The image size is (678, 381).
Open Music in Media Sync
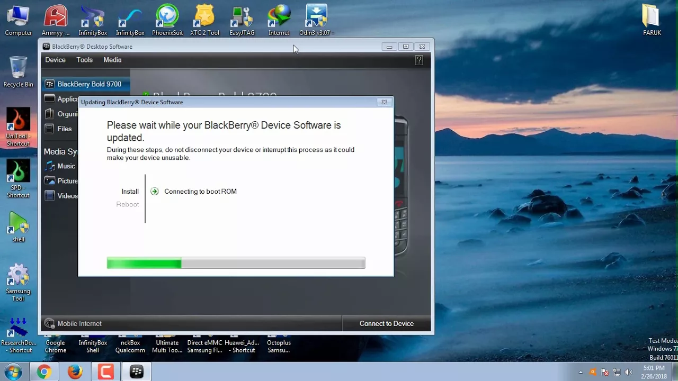66,166
